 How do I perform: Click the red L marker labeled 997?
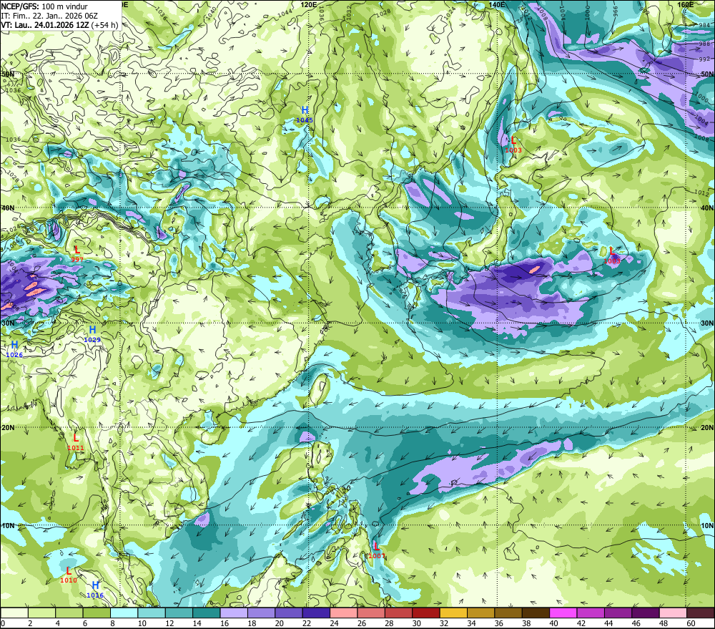(x=77, y=250)
